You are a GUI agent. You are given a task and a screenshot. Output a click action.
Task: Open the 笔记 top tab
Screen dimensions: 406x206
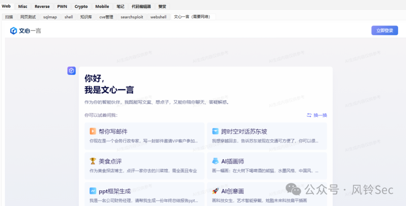pyautogui.click(x=120, y=6)
